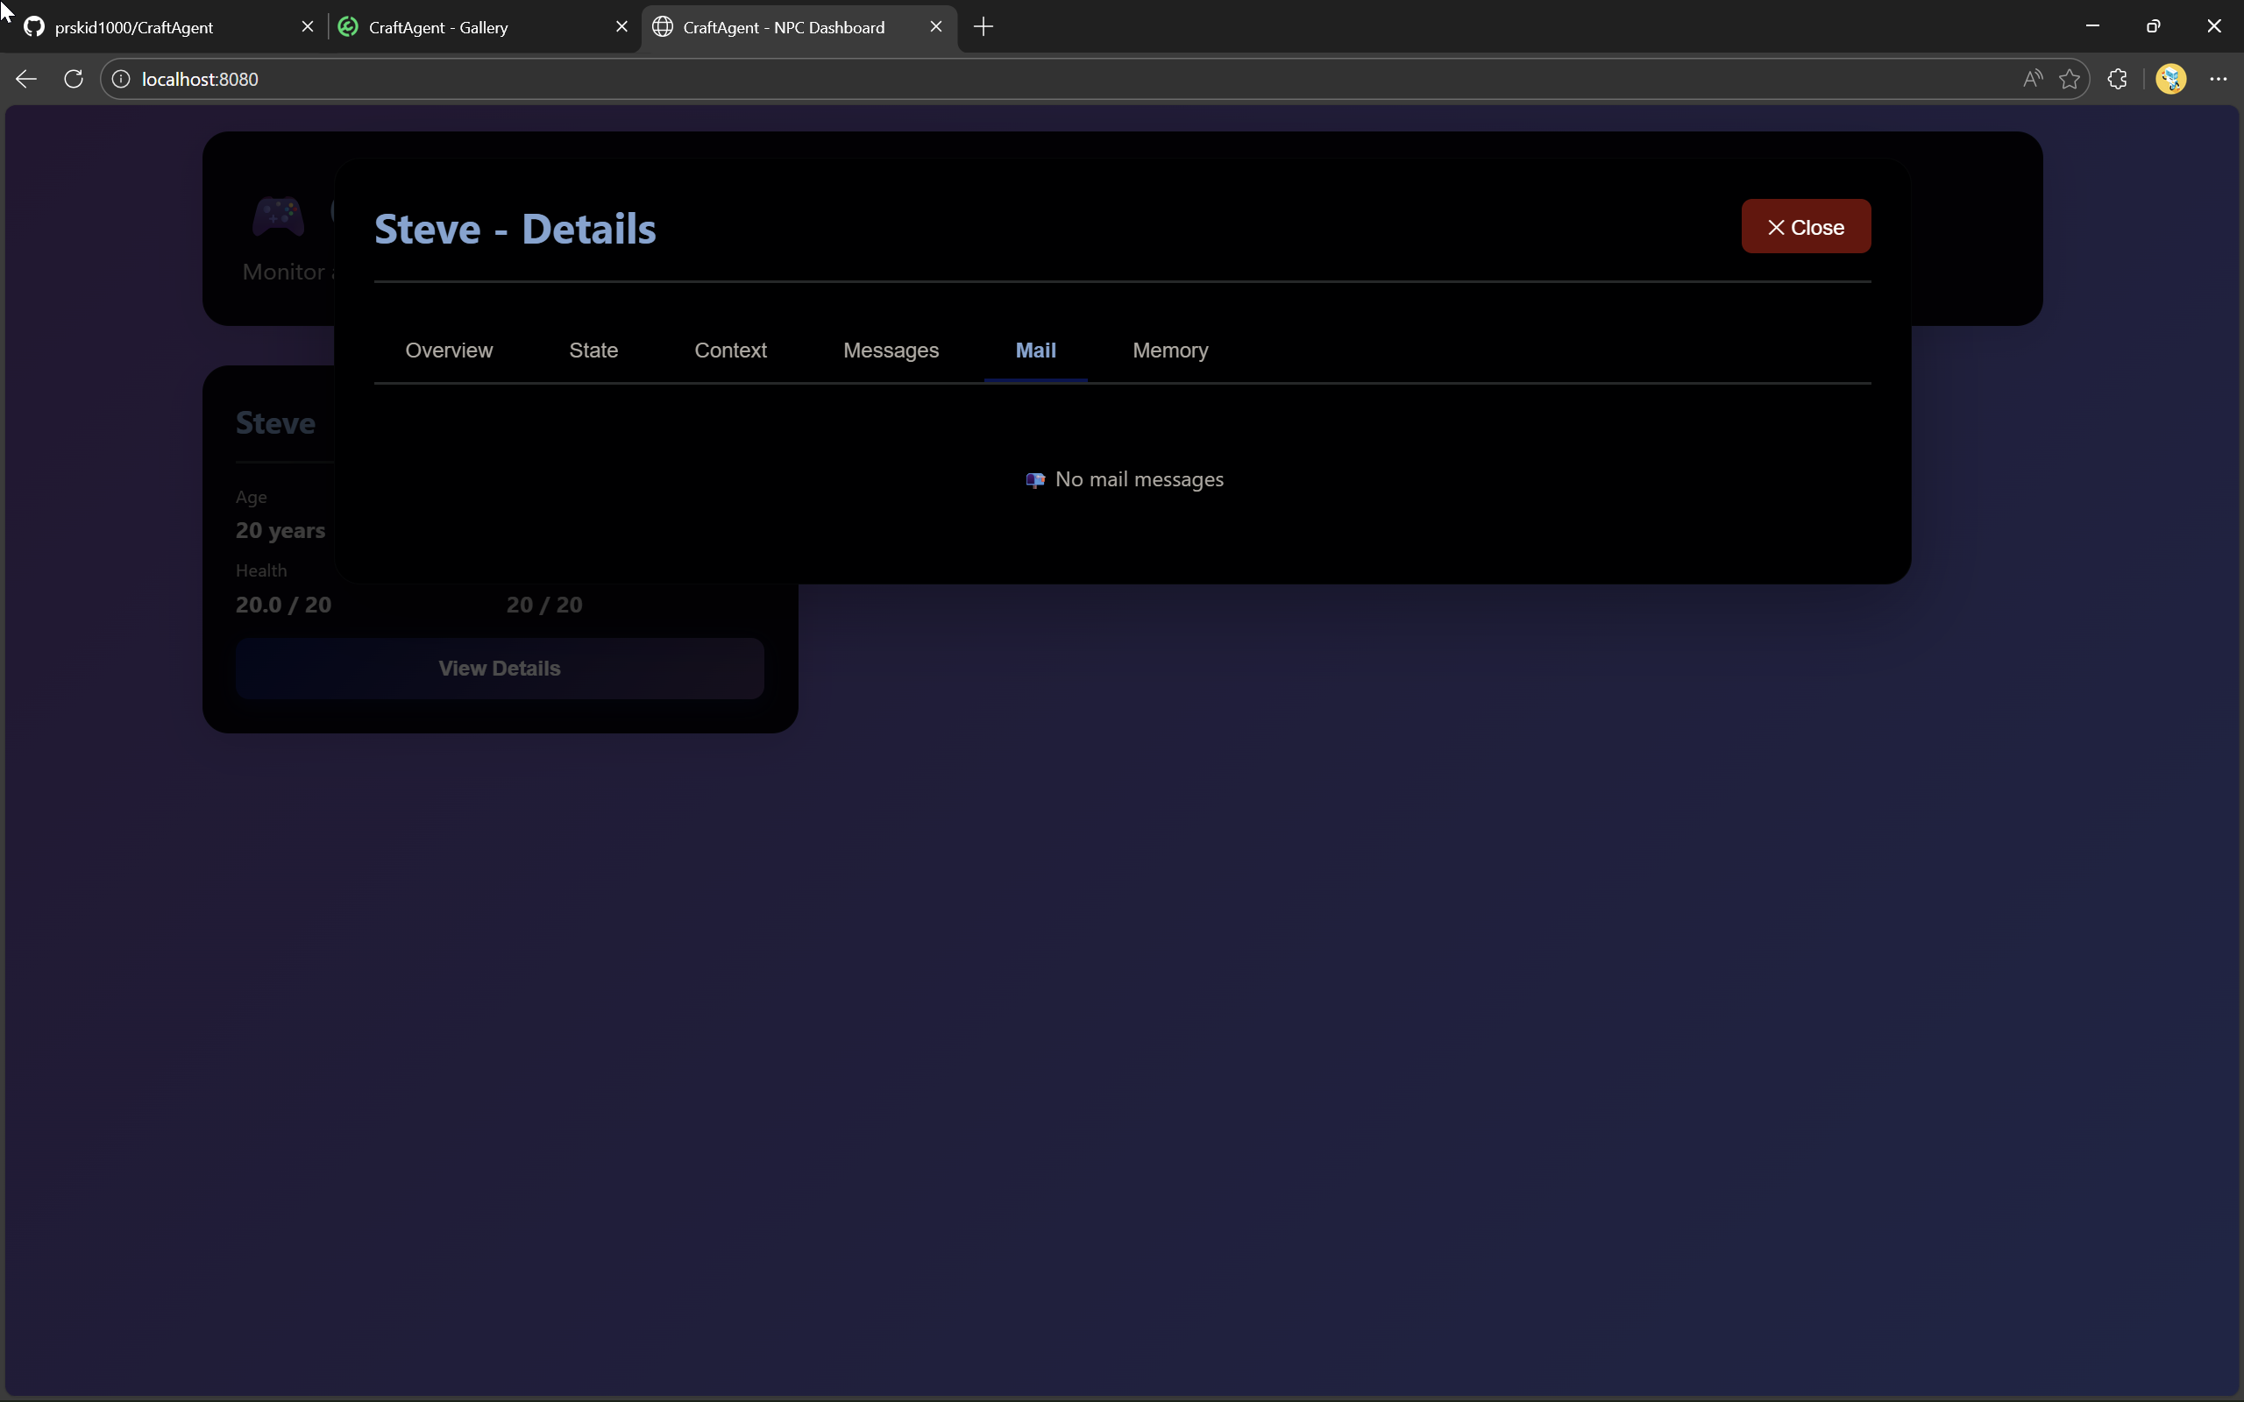Screen dimensions: 2244x1402
Task: Close the NPC Dashboard browser tab
Action: 936,27
